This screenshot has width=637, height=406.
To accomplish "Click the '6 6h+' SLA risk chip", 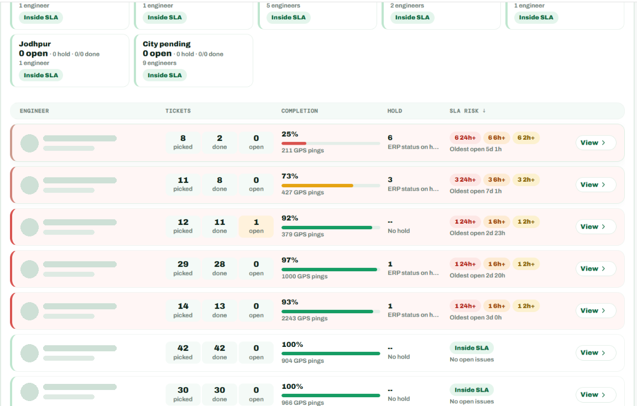I will tap(497, 138).
